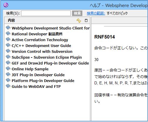Image resolution: width=148 pixels, height=122 pixels.
Task: Click the book icon next to WebSphere Development Studio Client
Action: tap(8, 28)
